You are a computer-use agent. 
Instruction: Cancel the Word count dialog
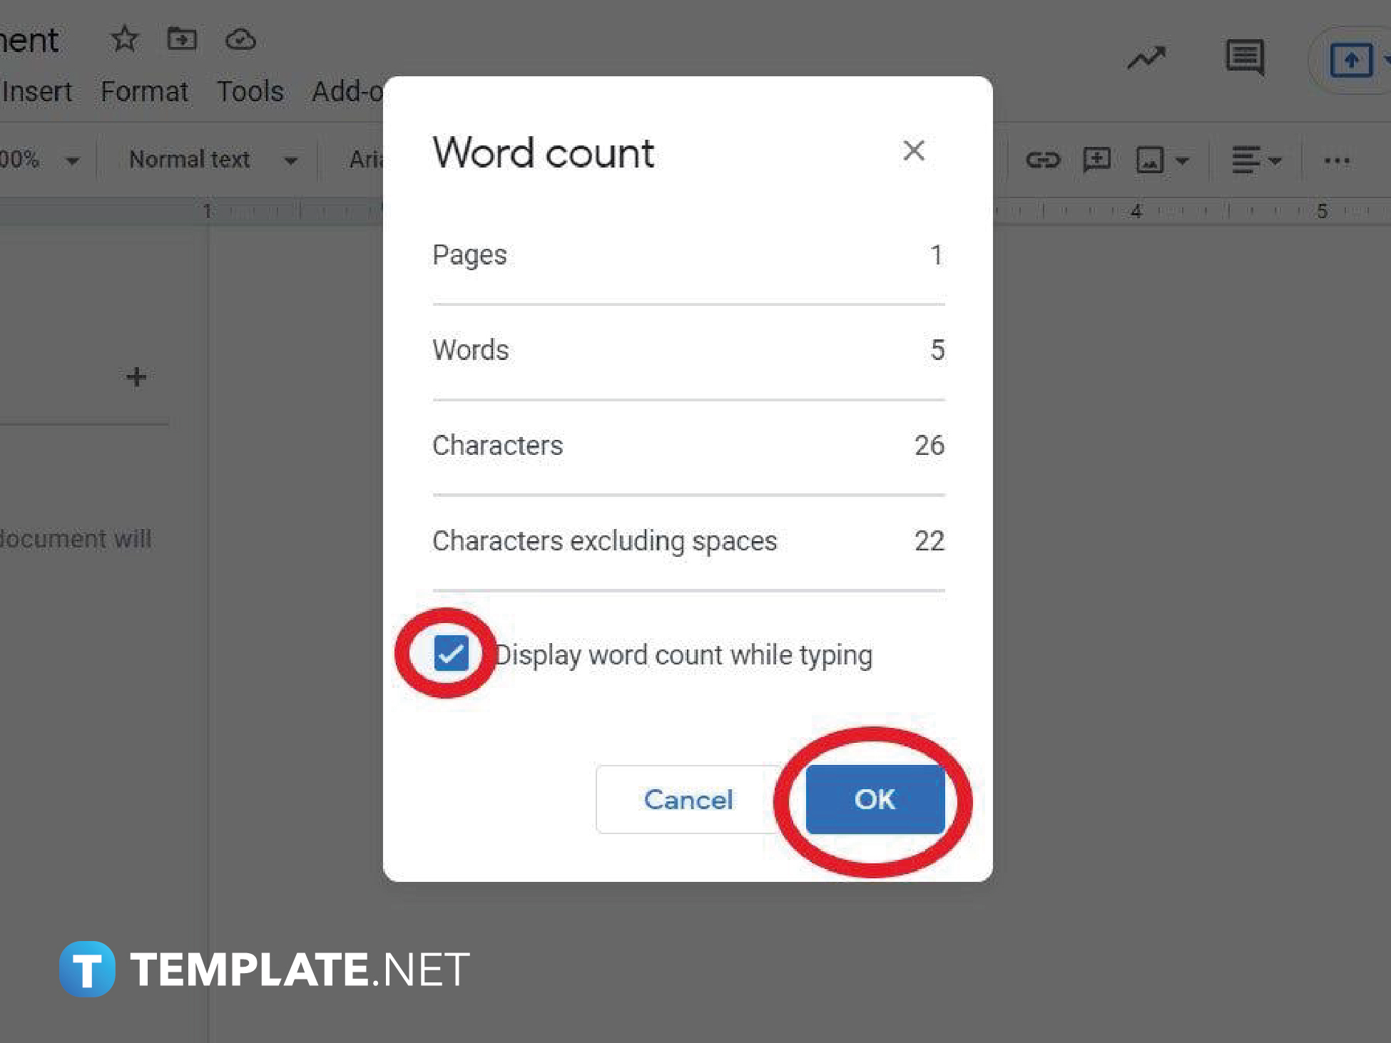tap(687, 799)
